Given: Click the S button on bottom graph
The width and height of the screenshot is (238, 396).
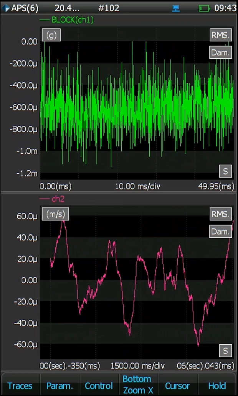Looking at the screenshot, I should coord(225,350).
